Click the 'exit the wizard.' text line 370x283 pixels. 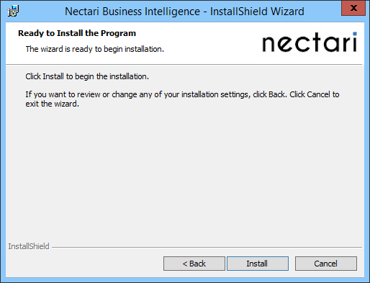tap(53, 104)
